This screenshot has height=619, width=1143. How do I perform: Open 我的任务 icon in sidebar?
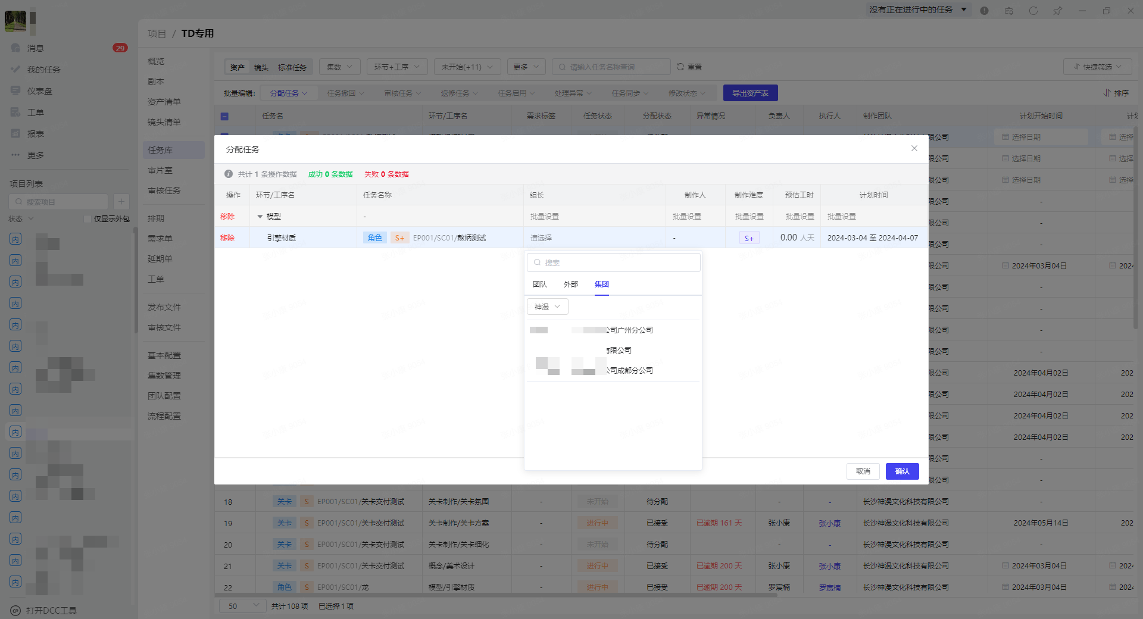click(15, 70)
